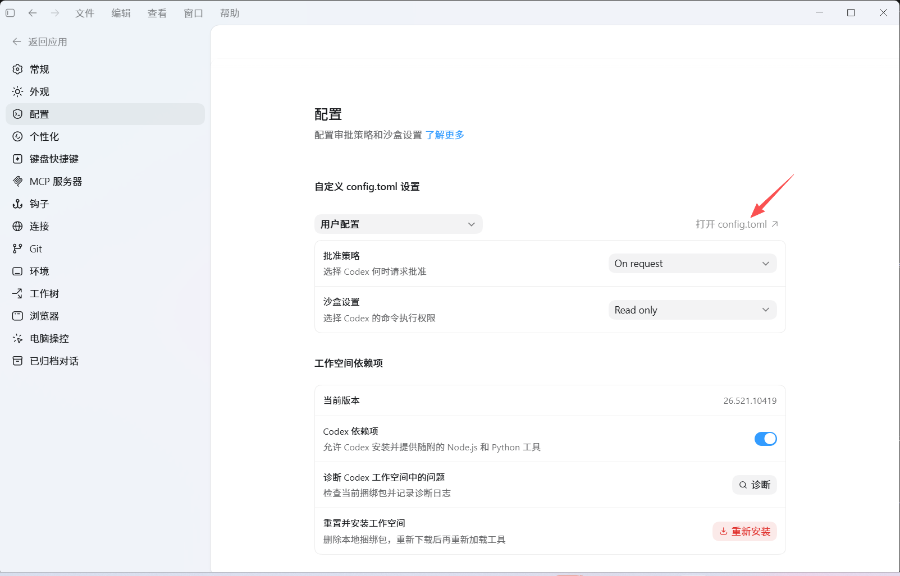The height and width of the screenshot is (576, 900).
Task: Click the 了解更多 link
Action: point(445,135)
